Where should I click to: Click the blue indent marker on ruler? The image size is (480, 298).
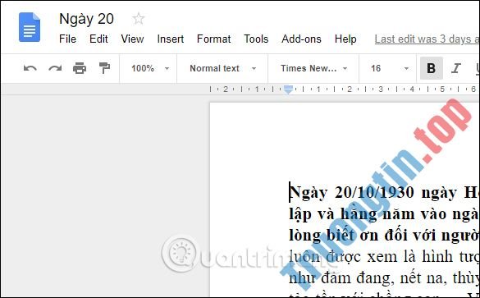(288, 89)
